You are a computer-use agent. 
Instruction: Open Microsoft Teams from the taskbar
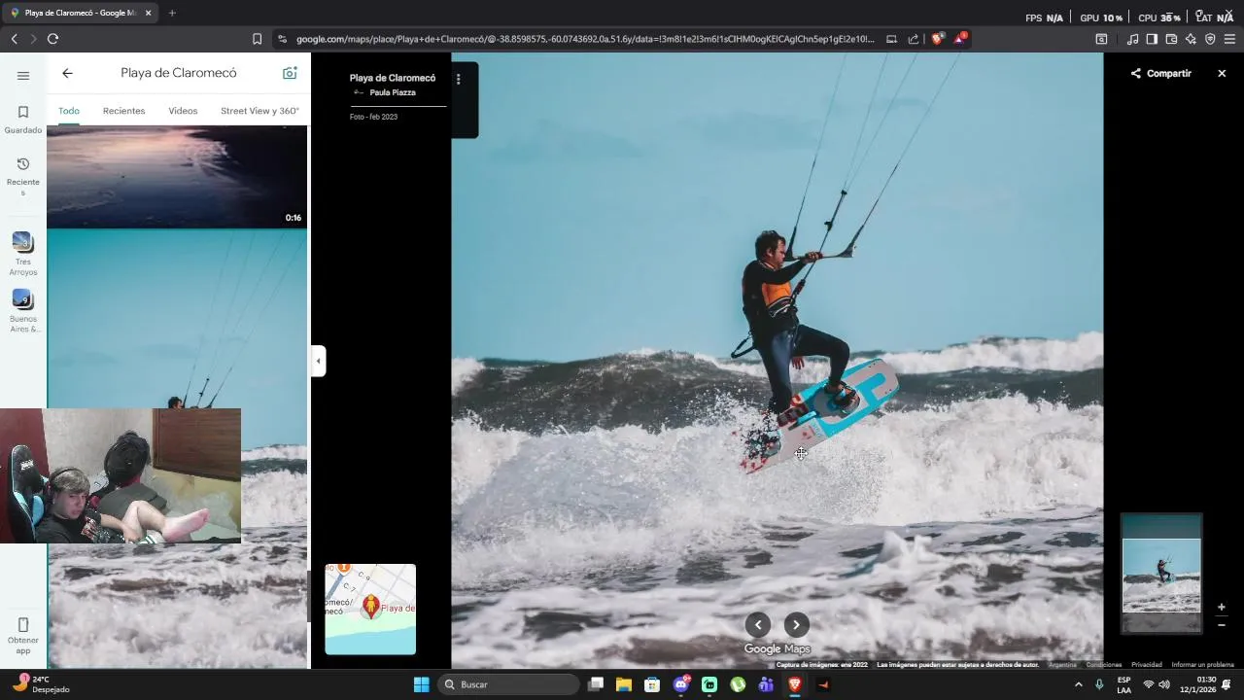[x=766, y=684]
